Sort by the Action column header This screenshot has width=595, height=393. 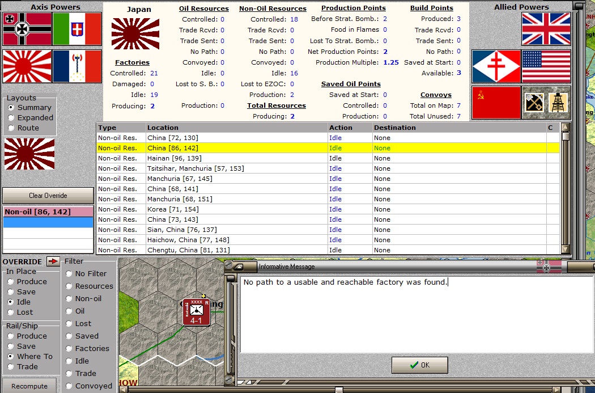pos(350,128)
